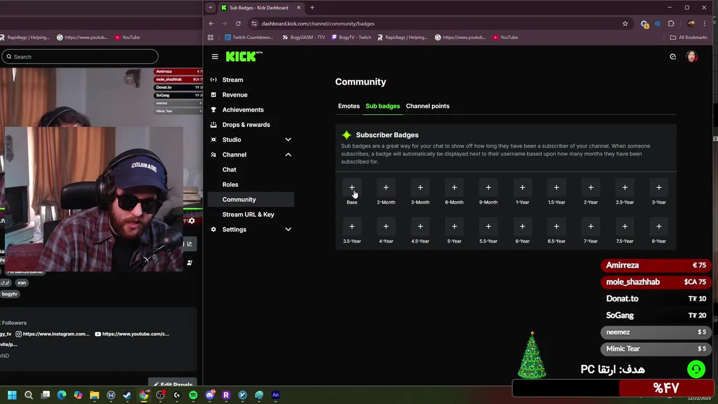The image size is (718, 404).
Task: Add the 7.5-Year subscriber badge
Action: (x=625, y=226)
